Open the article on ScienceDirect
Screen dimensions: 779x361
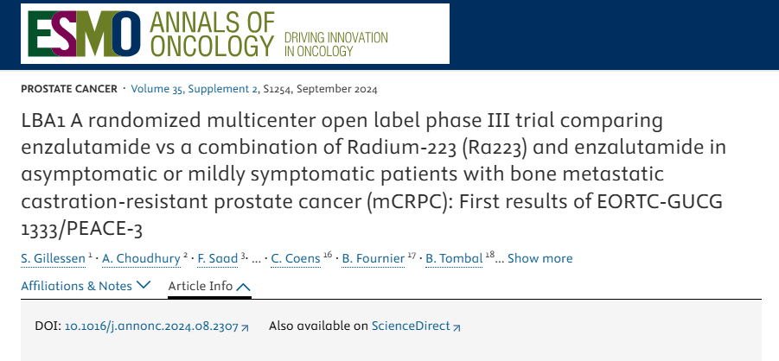(x=411, y=326)
